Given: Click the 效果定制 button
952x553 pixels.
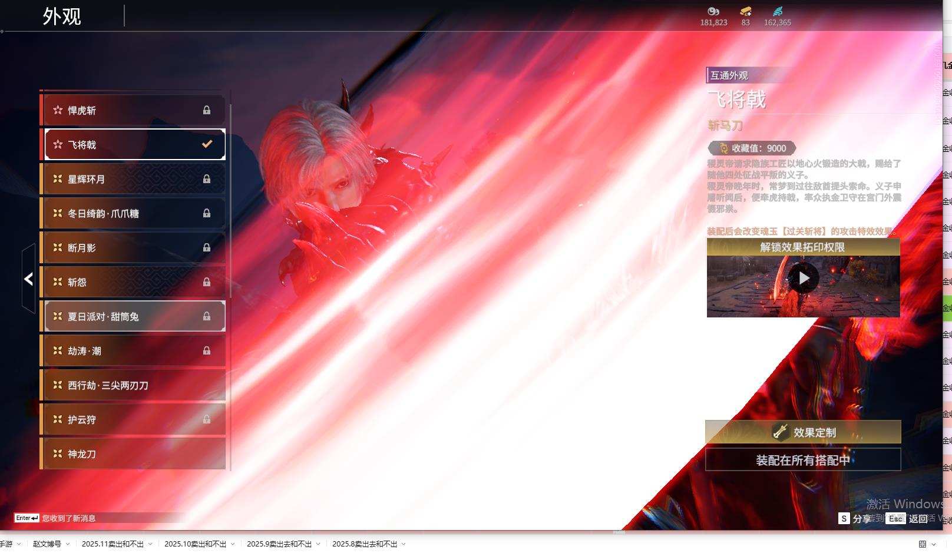Looking at the screenshot, I should [x=803, y=432].
